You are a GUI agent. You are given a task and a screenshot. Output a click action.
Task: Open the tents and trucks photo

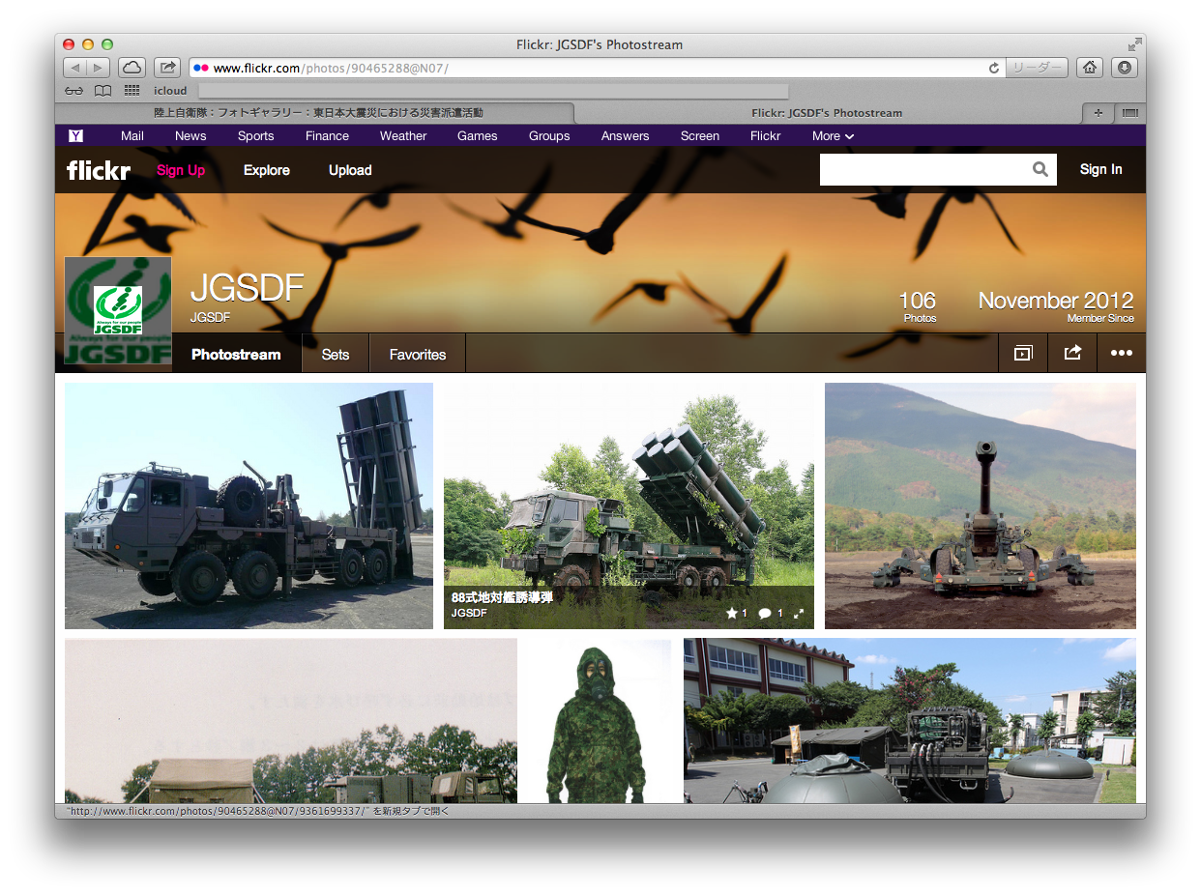(x=291, y=721)
